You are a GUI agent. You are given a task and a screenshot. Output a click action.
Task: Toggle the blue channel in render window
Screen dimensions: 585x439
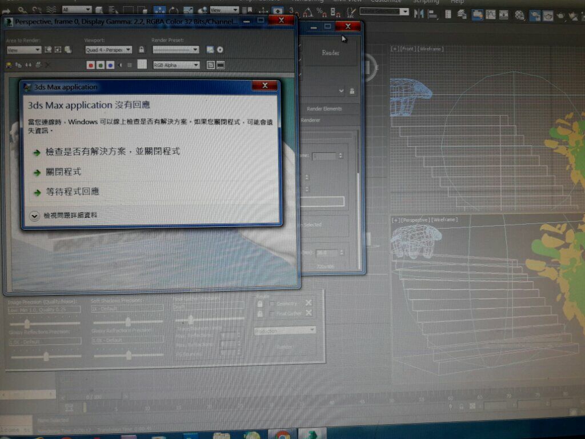pos(110,65)
